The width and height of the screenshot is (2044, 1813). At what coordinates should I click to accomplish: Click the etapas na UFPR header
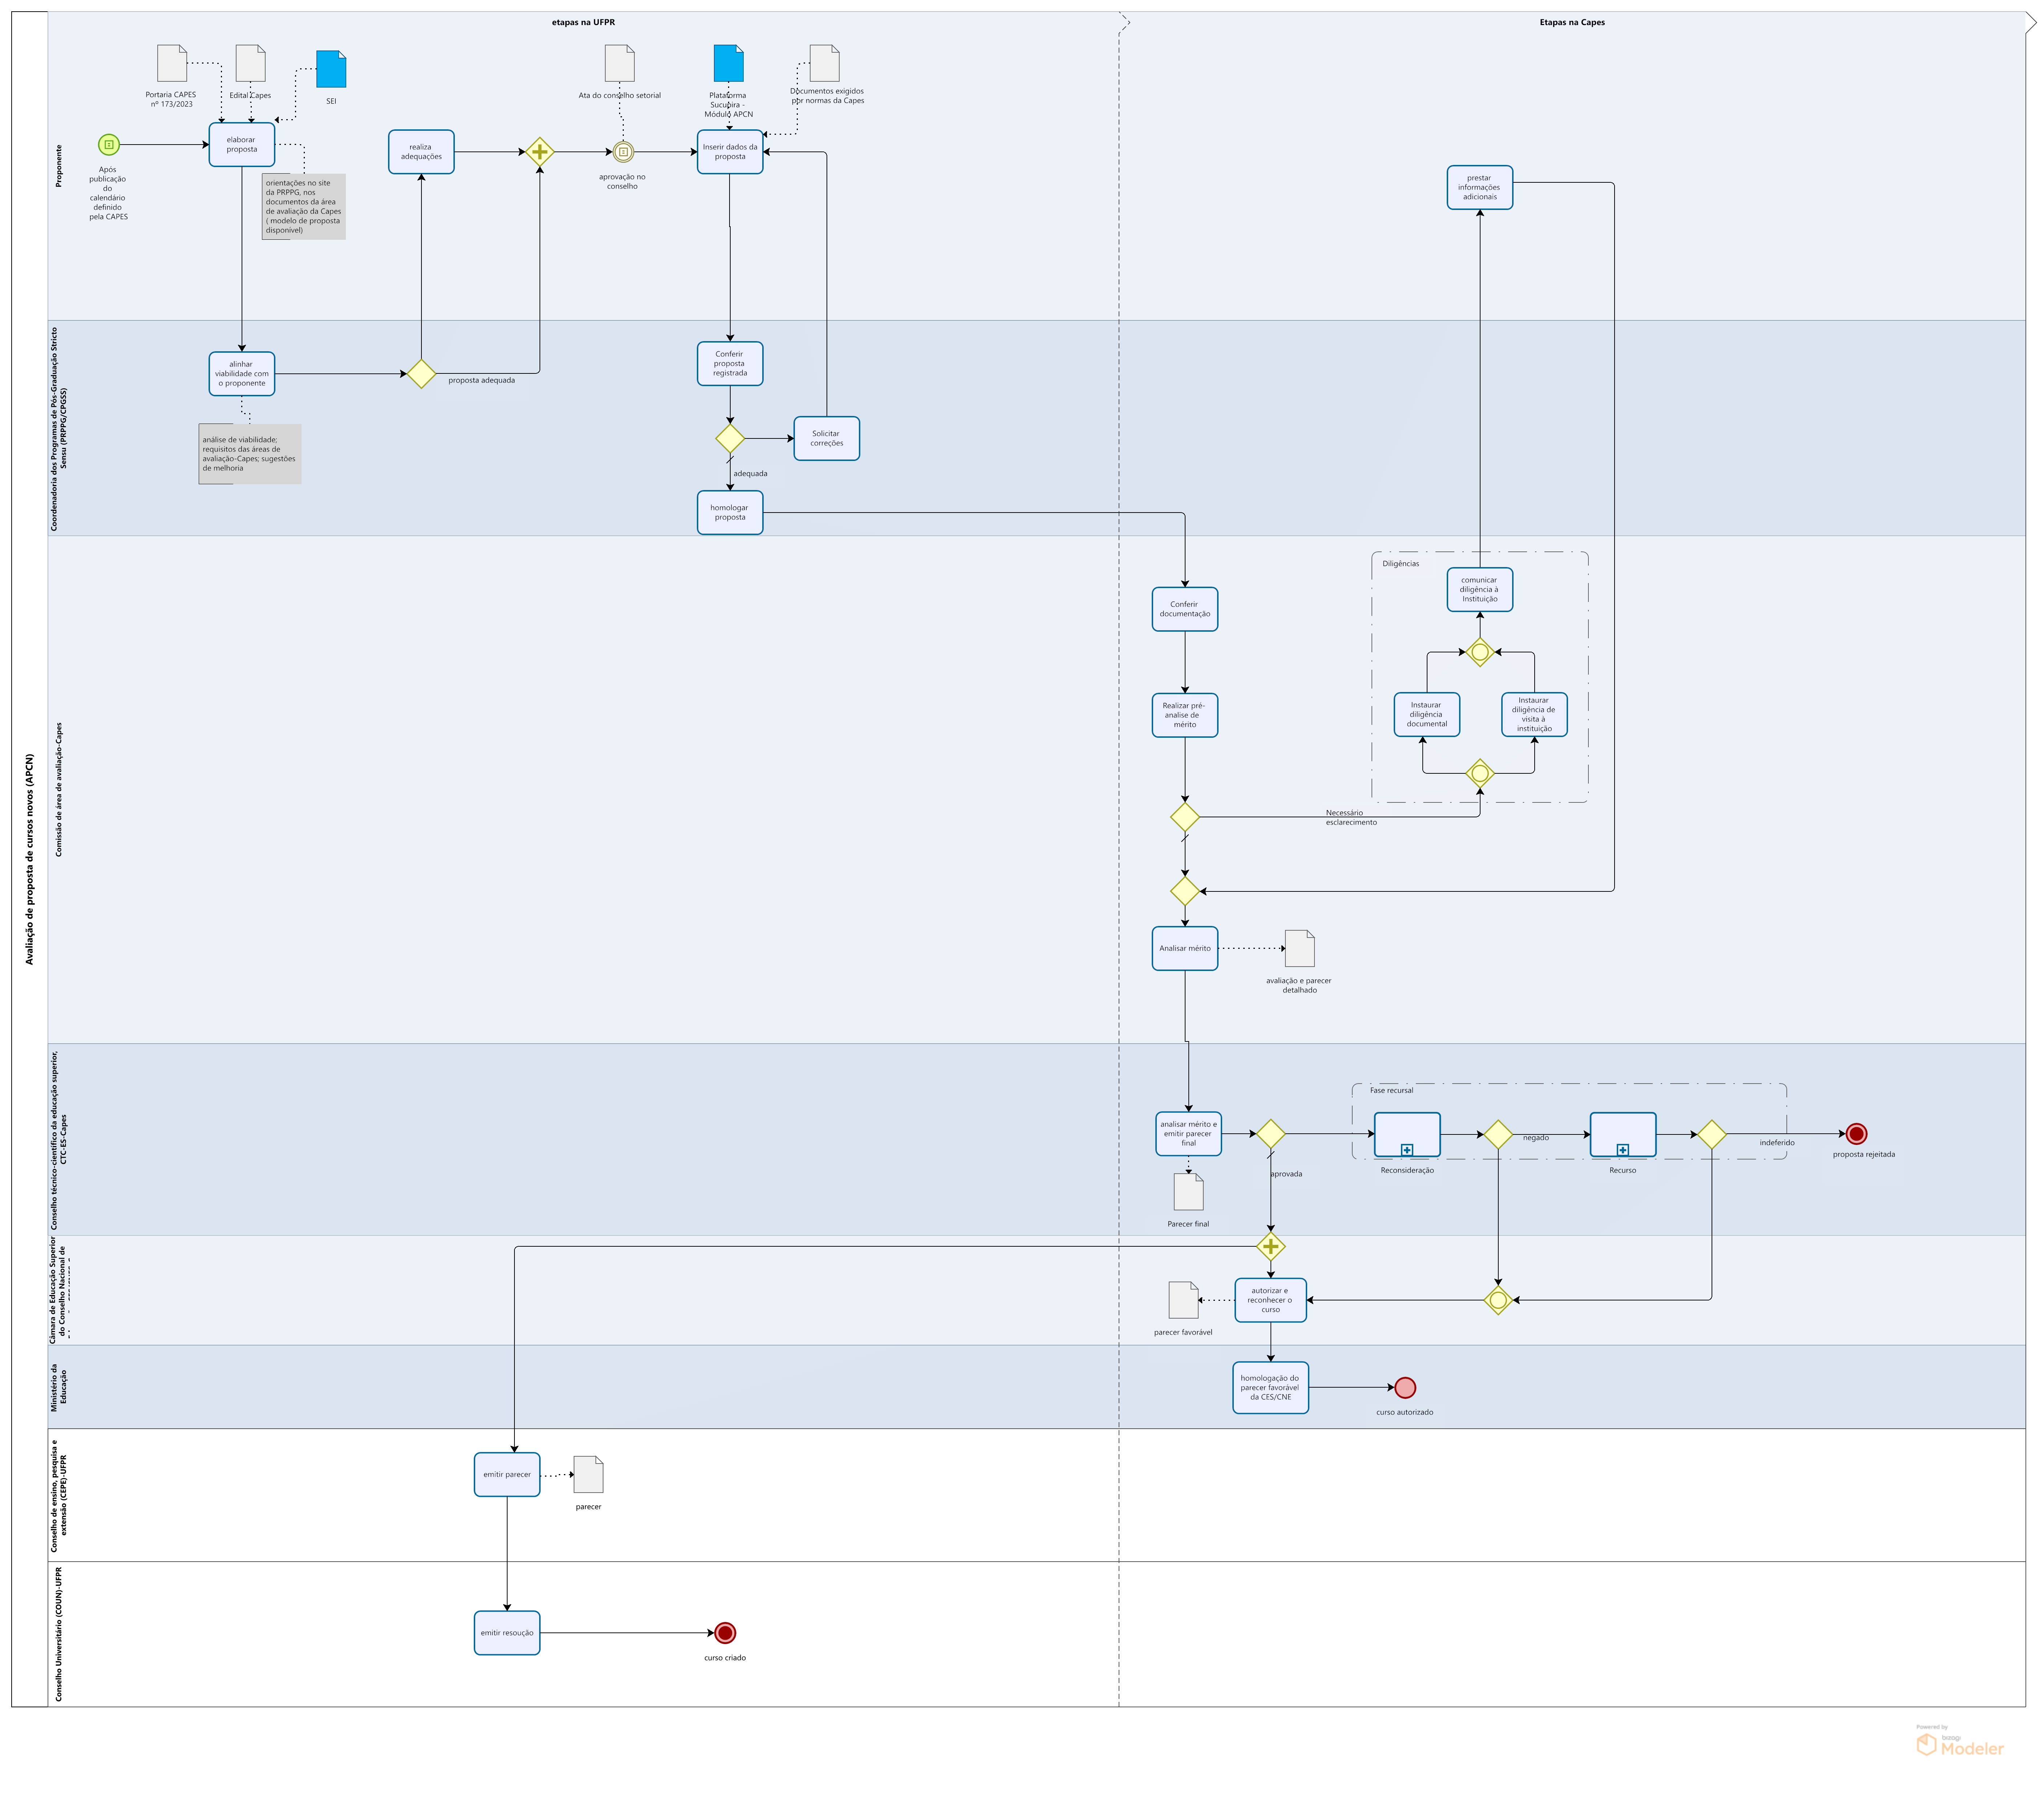(x=583, y=22)
